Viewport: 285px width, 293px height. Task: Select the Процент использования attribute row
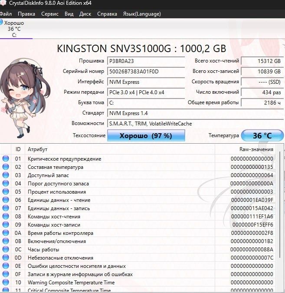click(138, 192)
